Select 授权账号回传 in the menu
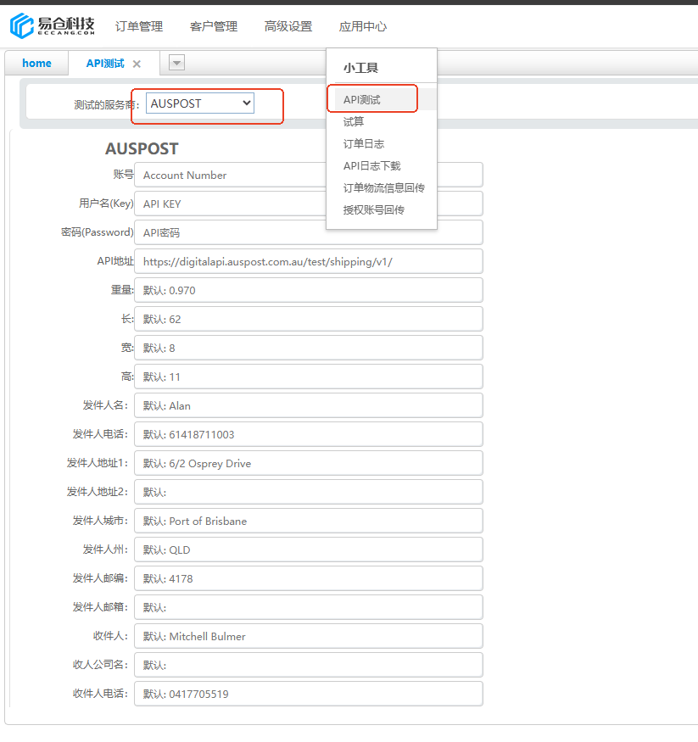Viewport: 698px width, 742px height. click(374, 210)
